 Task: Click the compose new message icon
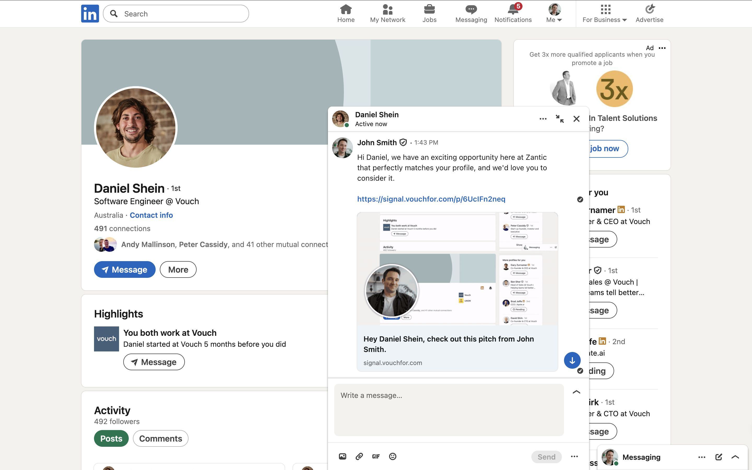tap(718, 457)
